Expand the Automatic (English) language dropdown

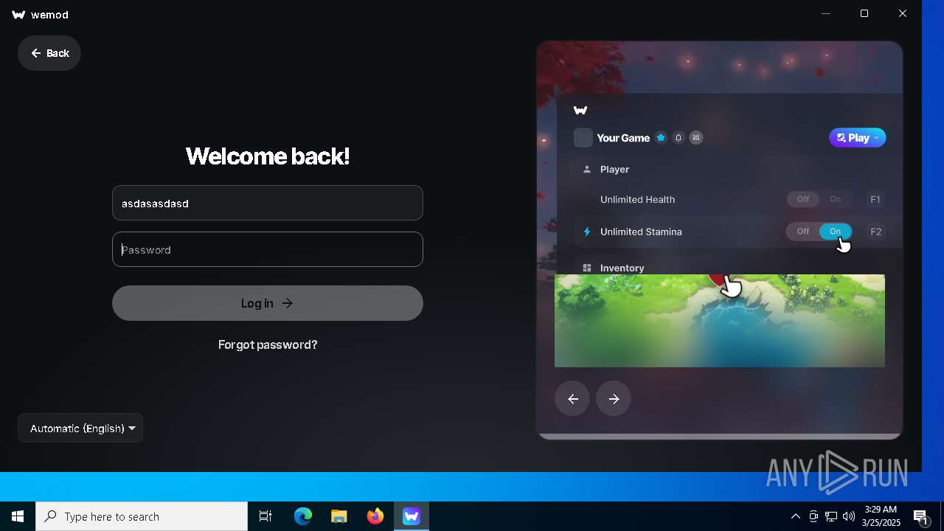point(80,428)
